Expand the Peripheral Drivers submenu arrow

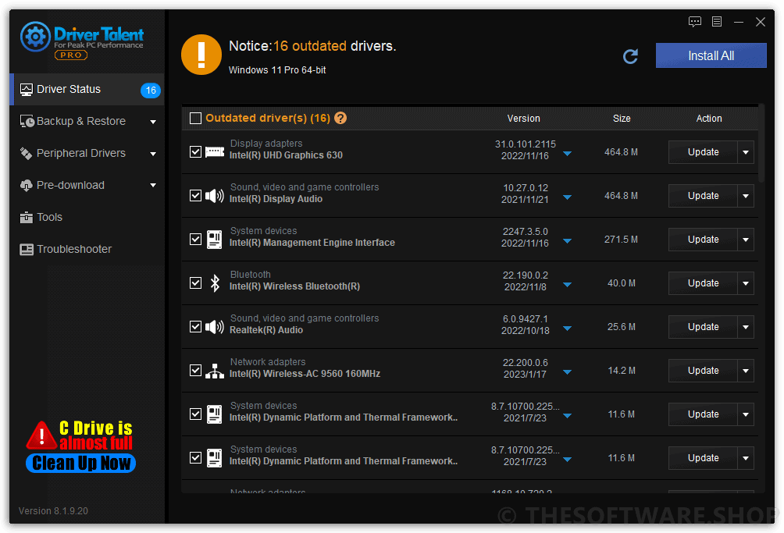point(153,154)
